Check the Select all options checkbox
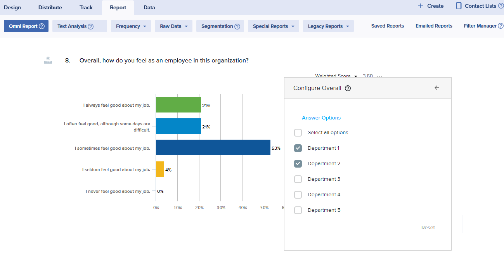Image resolution: width=504 pixels, height=270 pixels. (298, 133)
